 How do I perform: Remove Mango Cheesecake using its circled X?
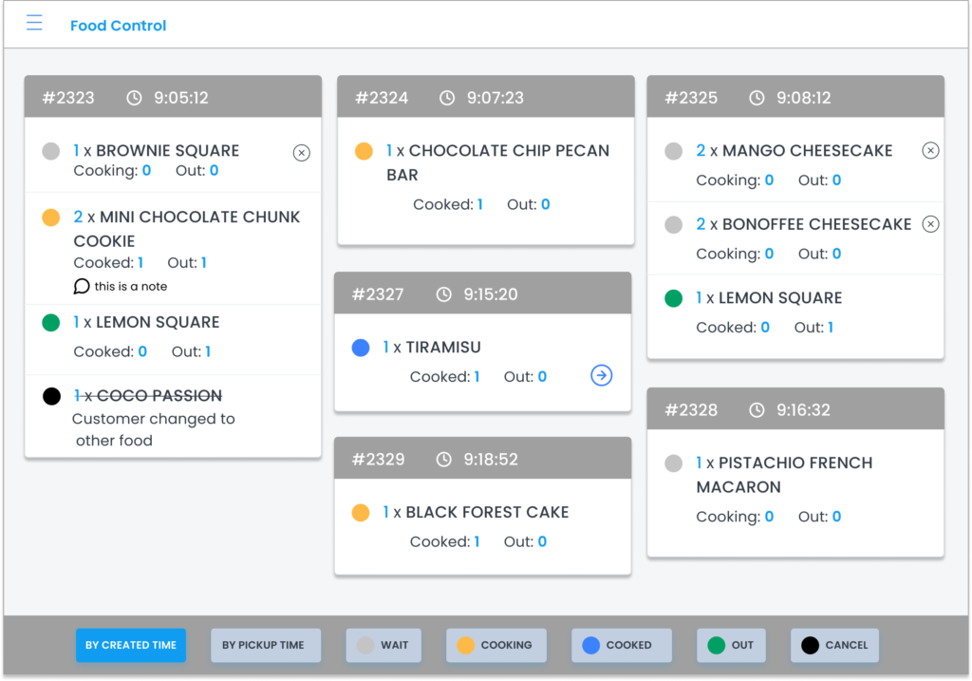[930, 150]
